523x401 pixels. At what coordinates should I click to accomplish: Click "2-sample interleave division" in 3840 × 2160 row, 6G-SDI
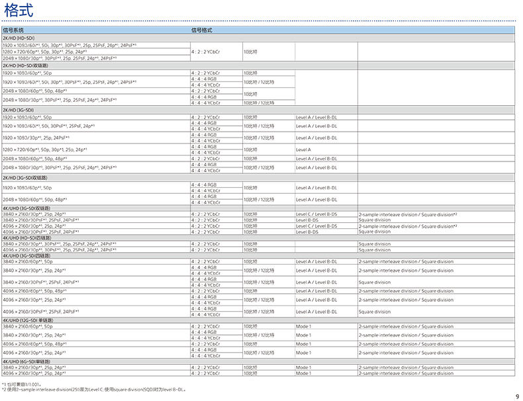coord(388,367)
